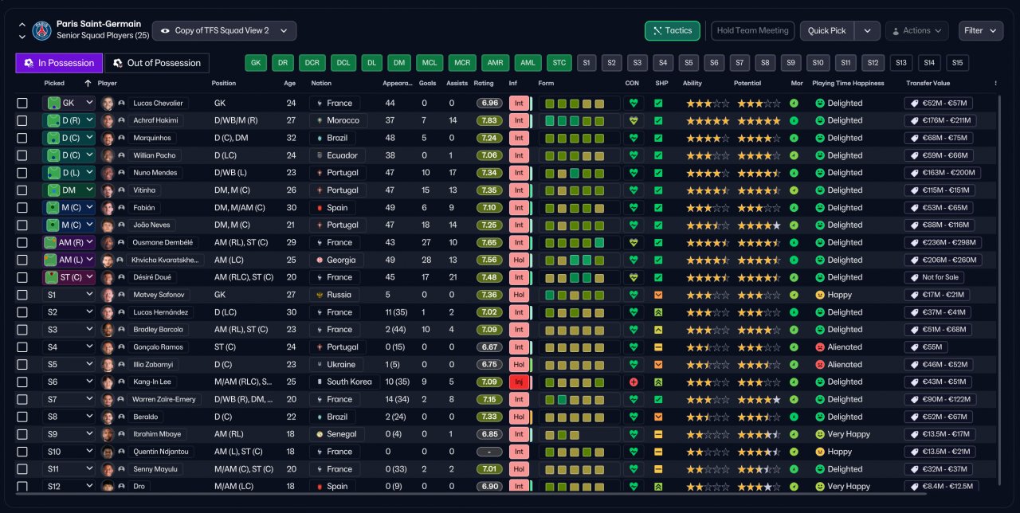Click the Not for Sale value for Désiré Doué

click(934, 277)
